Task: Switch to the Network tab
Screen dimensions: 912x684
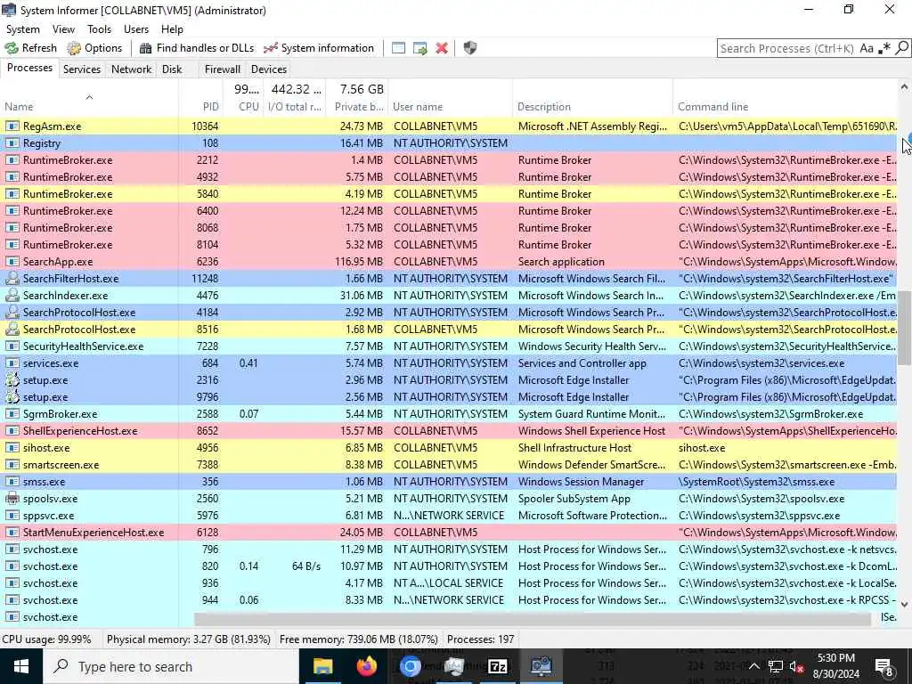Action: 132,69
